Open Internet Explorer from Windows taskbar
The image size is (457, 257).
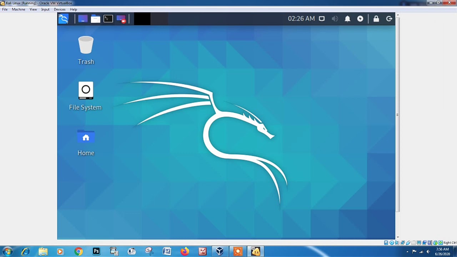click(25, 252)
